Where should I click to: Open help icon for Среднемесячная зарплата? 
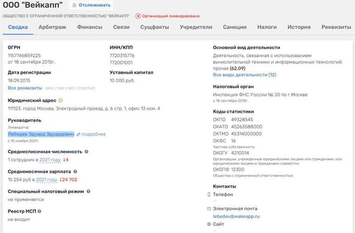[76, 171]
